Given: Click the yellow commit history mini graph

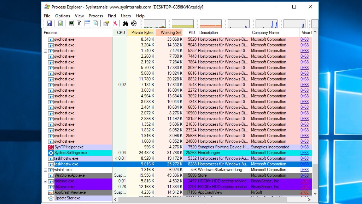Looking at the screenshot, I should click(x=183, y=24).
